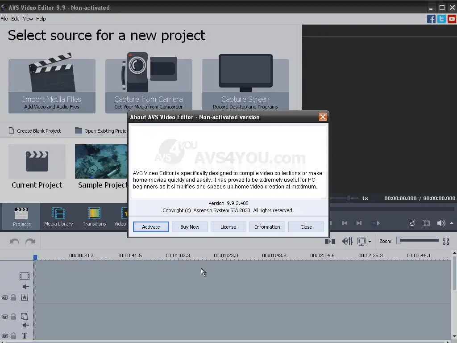Click the License button
The image size is (457, 343).
[x=228, y=227]
